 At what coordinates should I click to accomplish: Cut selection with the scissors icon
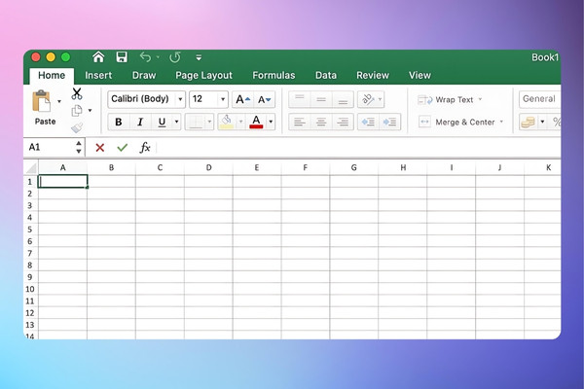77,93
